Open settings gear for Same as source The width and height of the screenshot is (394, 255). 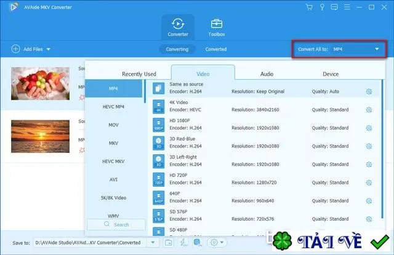point(369,92)
